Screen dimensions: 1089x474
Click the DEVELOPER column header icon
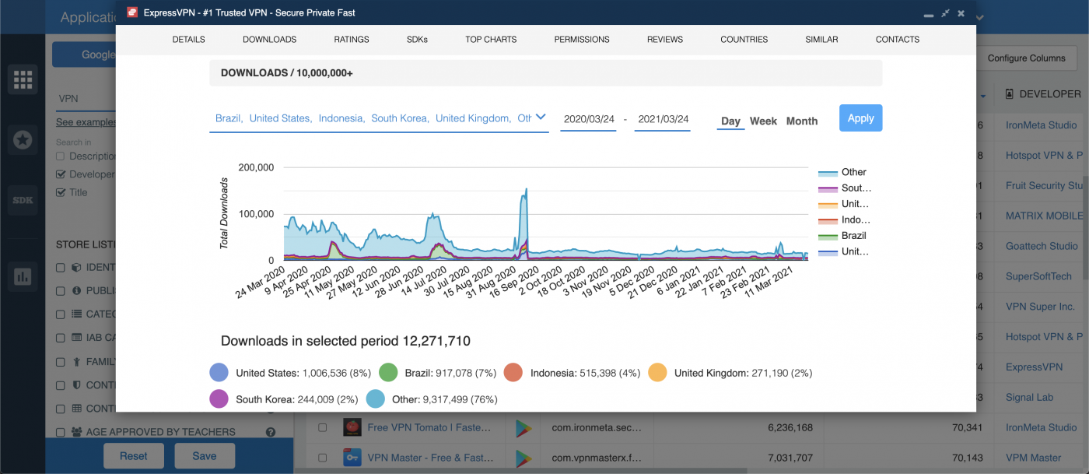coord(1010,94)
